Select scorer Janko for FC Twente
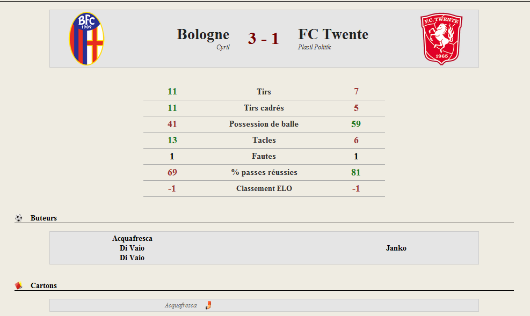 396,248
